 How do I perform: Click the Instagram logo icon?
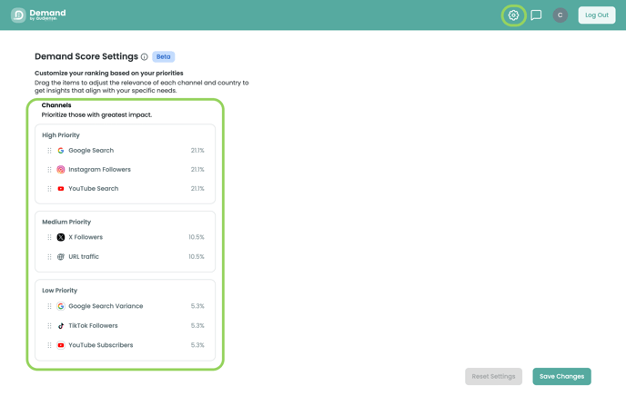coord(61,170)
